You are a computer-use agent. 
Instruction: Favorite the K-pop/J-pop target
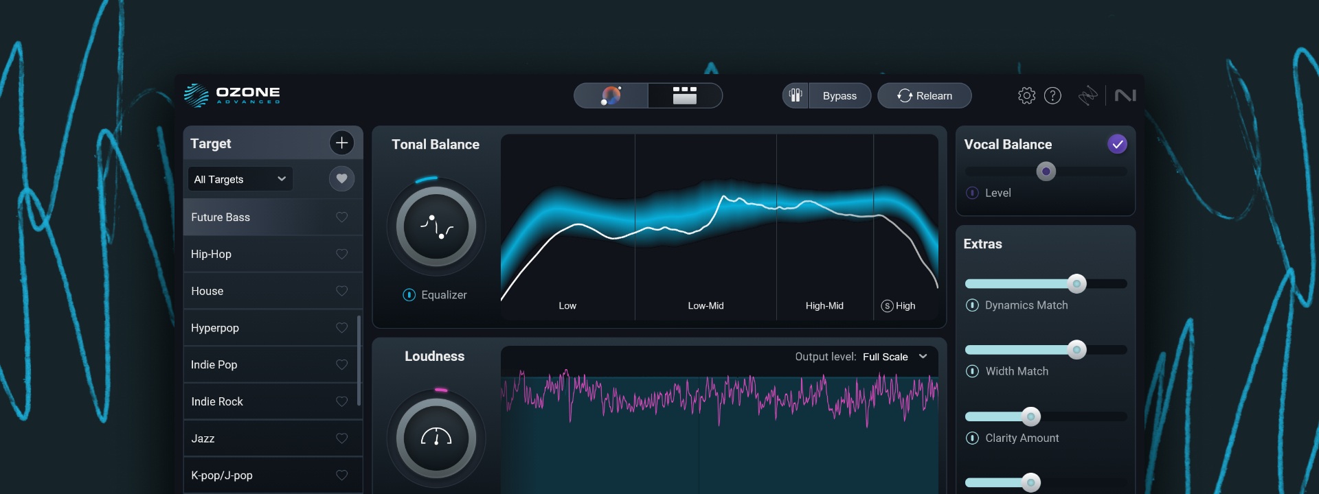341,475
